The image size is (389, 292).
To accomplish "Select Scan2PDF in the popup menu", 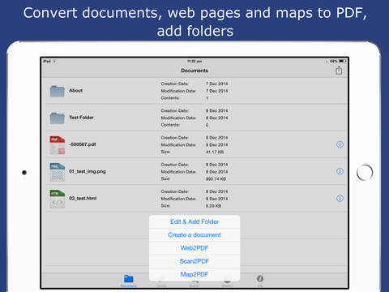I will (194, 261).
